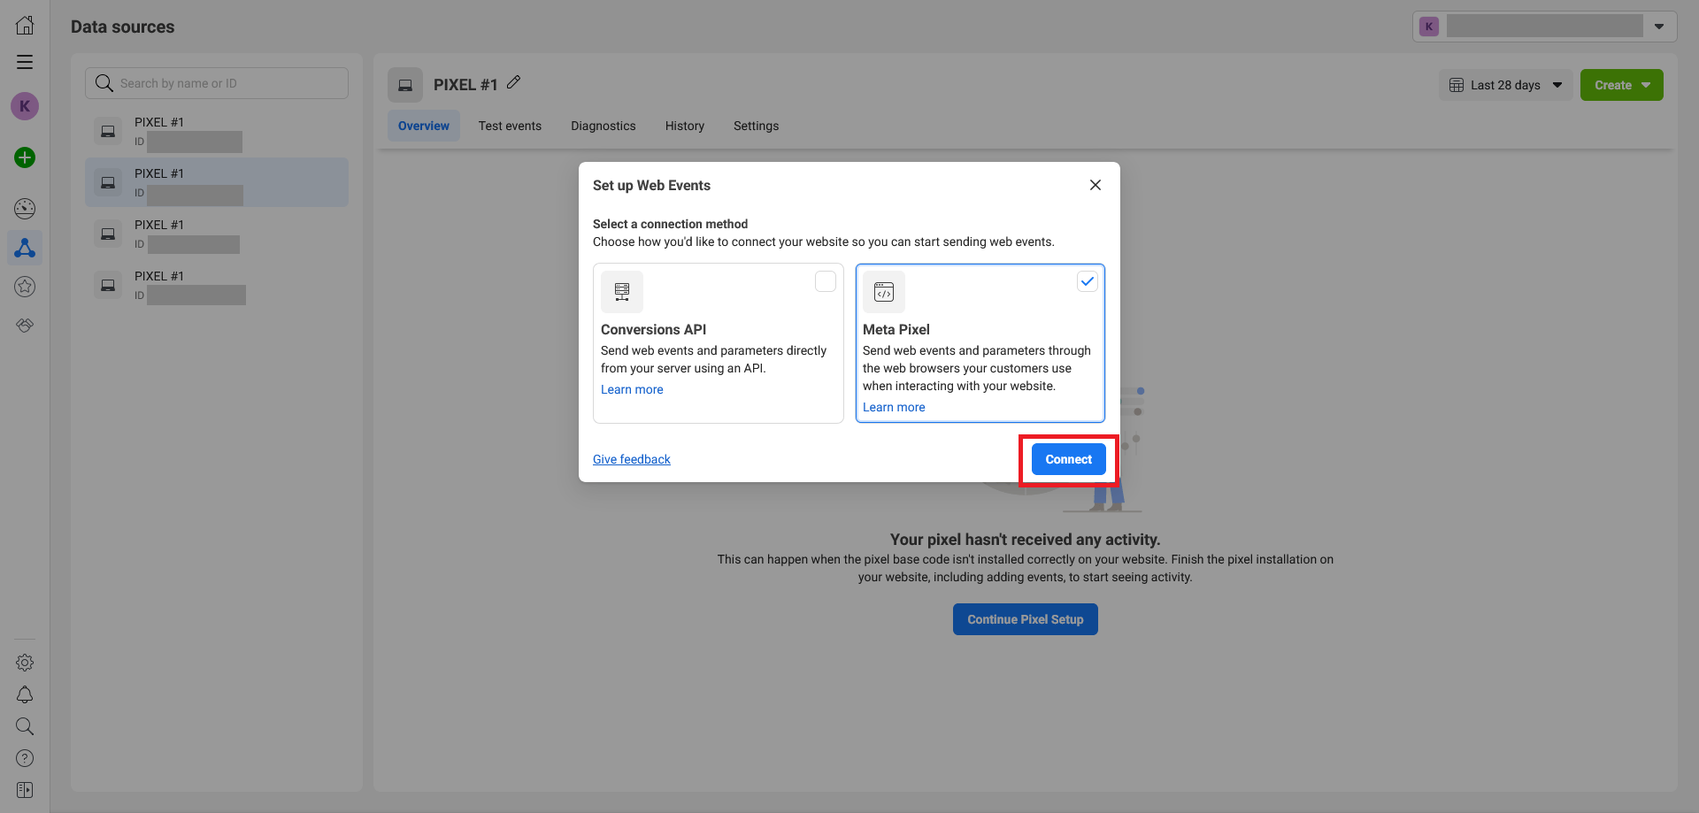Click the Connect button
The width and height of the screenshot is (1699, 813).
(1067, 459)
